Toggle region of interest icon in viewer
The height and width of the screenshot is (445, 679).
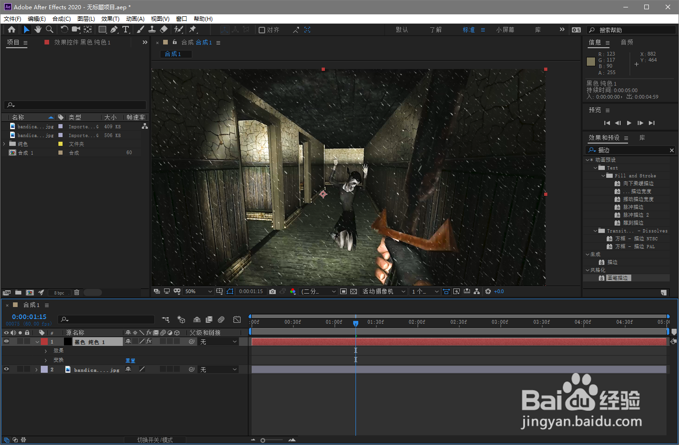(x=343, y=291)
